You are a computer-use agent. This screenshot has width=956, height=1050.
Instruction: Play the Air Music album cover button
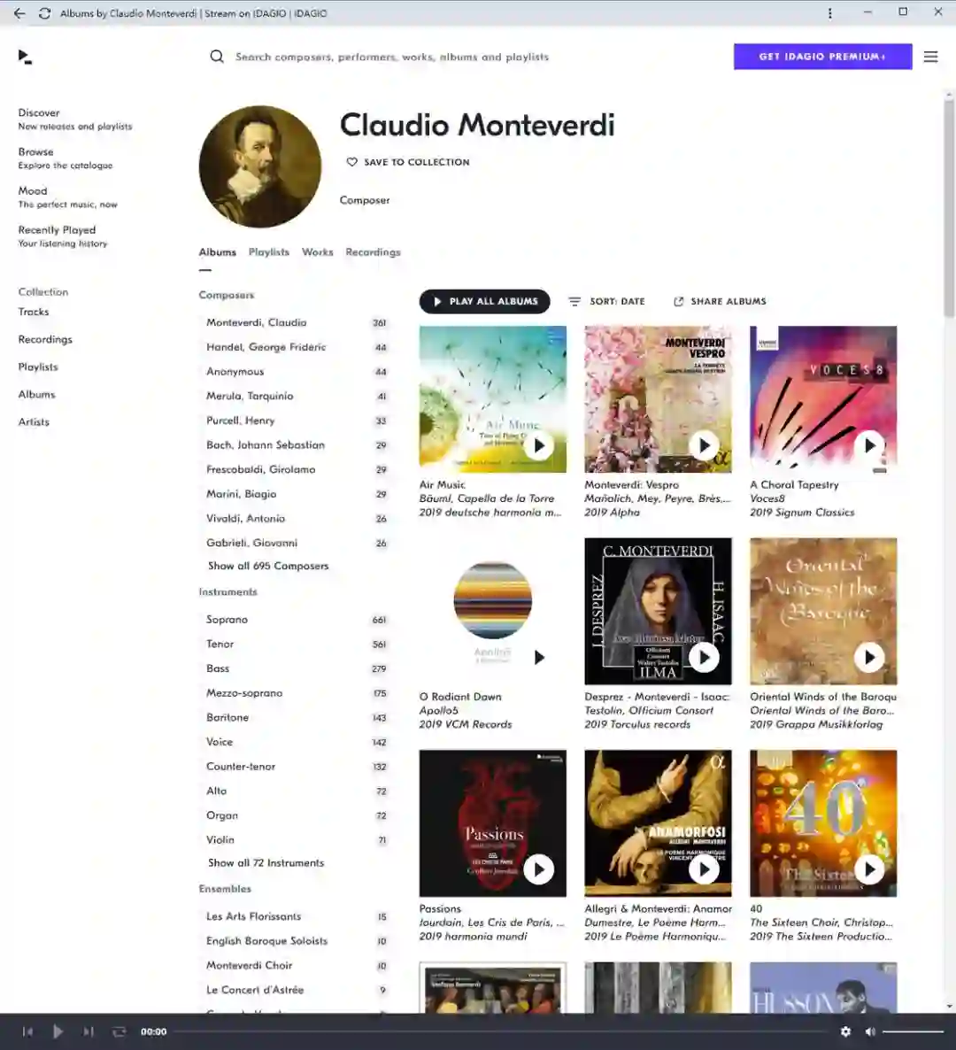(539, 445)
